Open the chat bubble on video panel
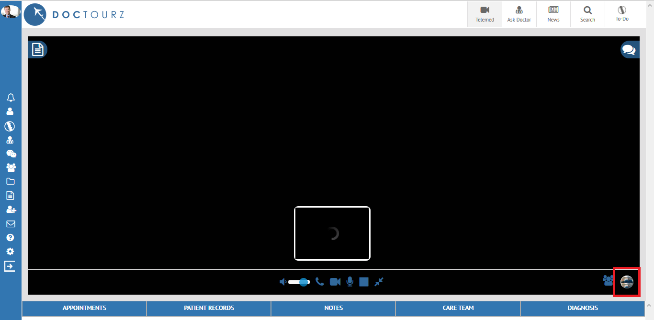654x320 pixels. pyautogui.click(x=630, y=49)
